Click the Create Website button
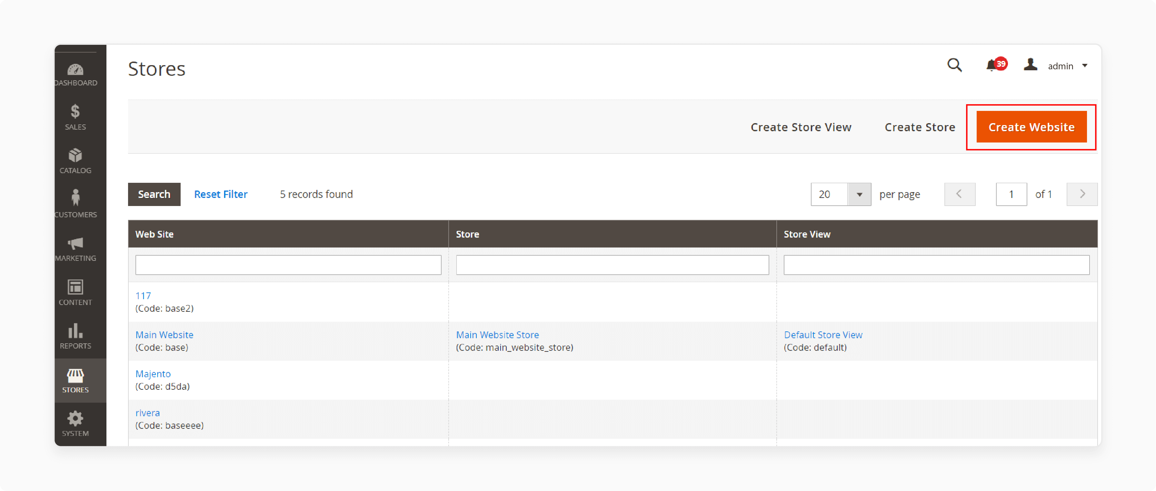The width and height of the screenshot is (1156, 491). [x=1031, y=127]
